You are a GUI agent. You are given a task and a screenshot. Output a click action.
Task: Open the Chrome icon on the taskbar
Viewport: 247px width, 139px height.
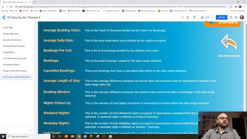79,136
